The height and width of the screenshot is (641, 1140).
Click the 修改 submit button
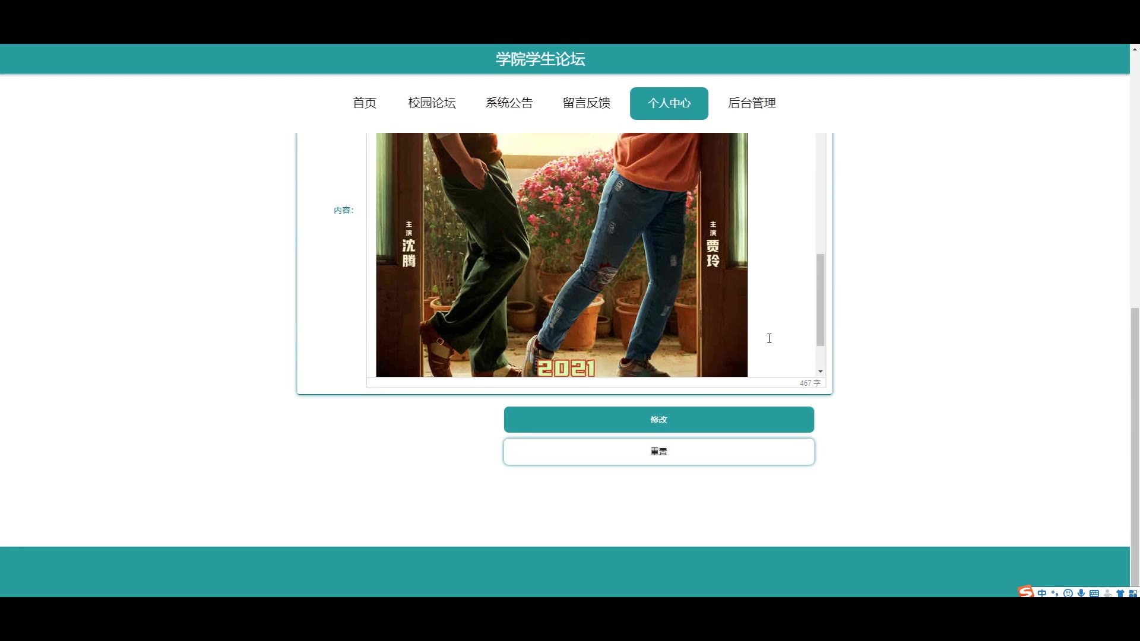(x=659, y=420)
